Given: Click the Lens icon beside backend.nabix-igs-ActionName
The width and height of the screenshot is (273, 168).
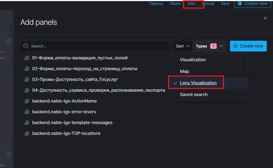Looking at the screenshot, I should pos(27,101).
